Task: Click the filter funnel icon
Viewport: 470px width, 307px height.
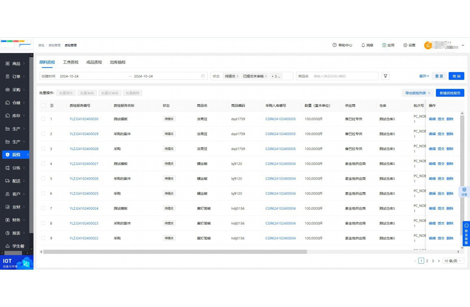Action: pos(386,76)
